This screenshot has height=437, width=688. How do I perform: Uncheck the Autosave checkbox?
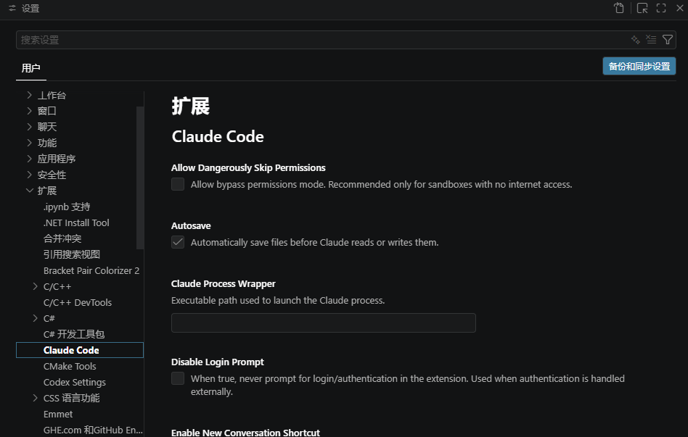178,242
